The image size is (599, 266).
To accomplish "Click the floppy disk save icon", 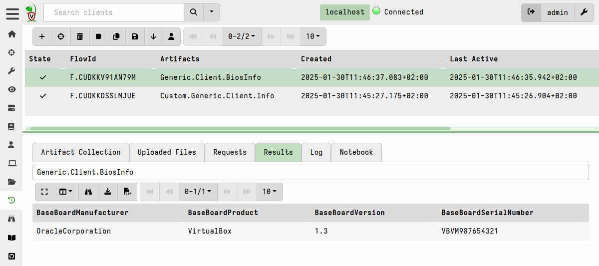I will pyautogui.click(x=135, y=36).
